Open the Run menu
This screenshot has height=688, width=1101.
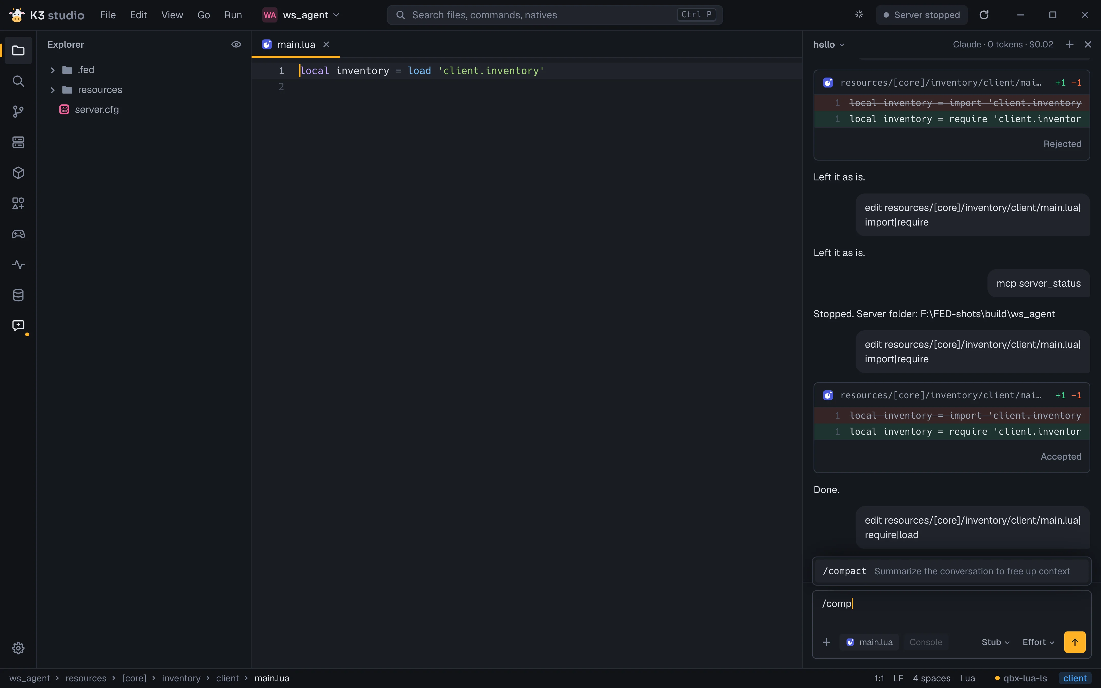point(233,15)
